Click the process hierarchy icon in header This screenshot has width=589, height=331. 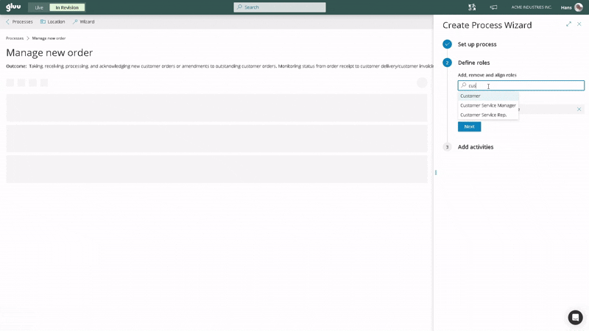tap(472, 7)
